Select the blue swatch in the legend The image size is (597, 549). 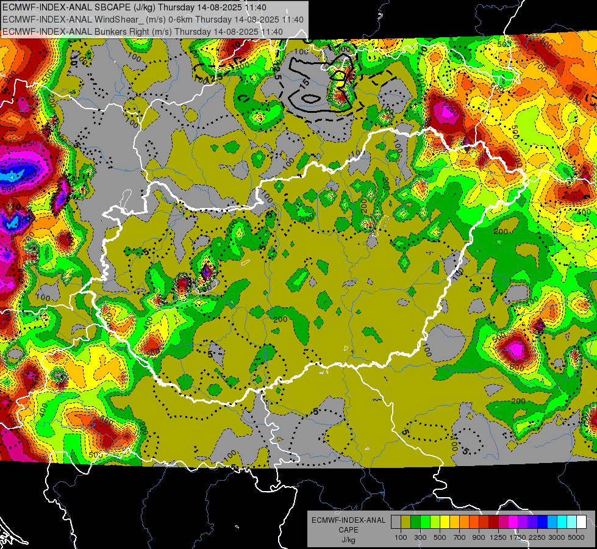(x=542, y=522)
